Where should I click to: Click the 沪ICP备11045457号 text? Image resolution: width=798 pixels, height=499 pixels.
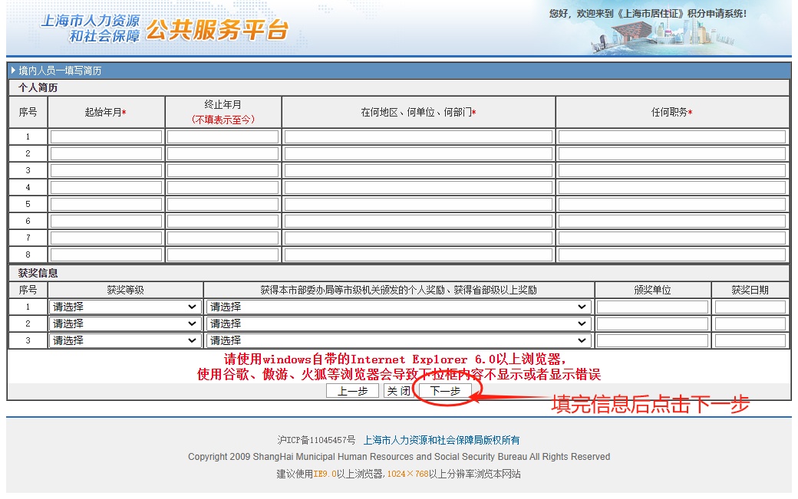(x=316, y=440)
